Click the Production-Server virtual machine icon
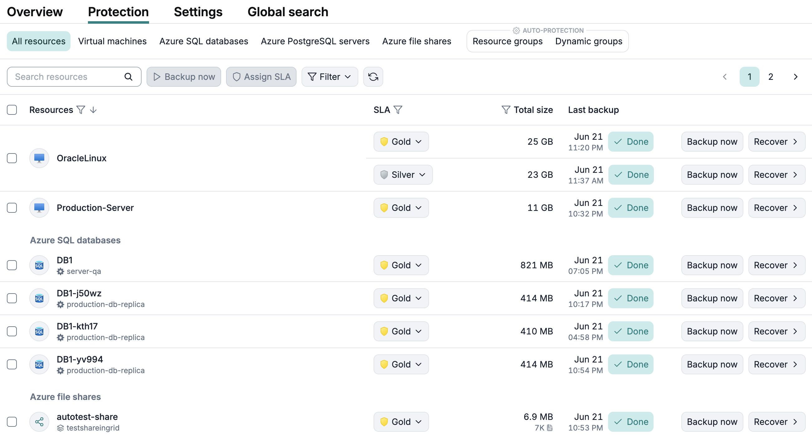The height and width of the screenshot is (438, 812). [x=39, y=208]
